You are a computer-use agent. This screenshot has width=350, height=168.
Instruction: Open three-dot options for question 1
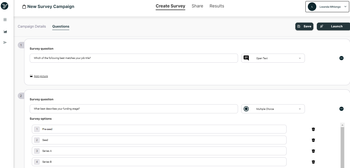pyautogui.click(x=342, y=58)
